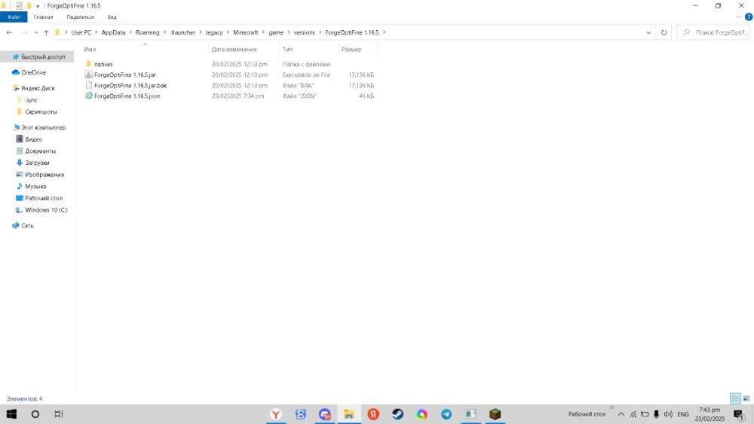Select ForgeOptiFine 1.16.5.jar file
The height and width of the screenshot is (424, 754).
[x=125, y=75]
